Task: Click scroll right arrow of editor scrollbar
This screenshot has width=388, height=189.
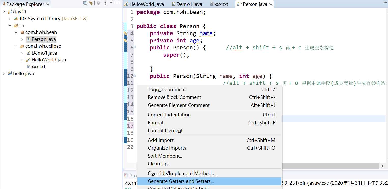Action: coord(382,166)
